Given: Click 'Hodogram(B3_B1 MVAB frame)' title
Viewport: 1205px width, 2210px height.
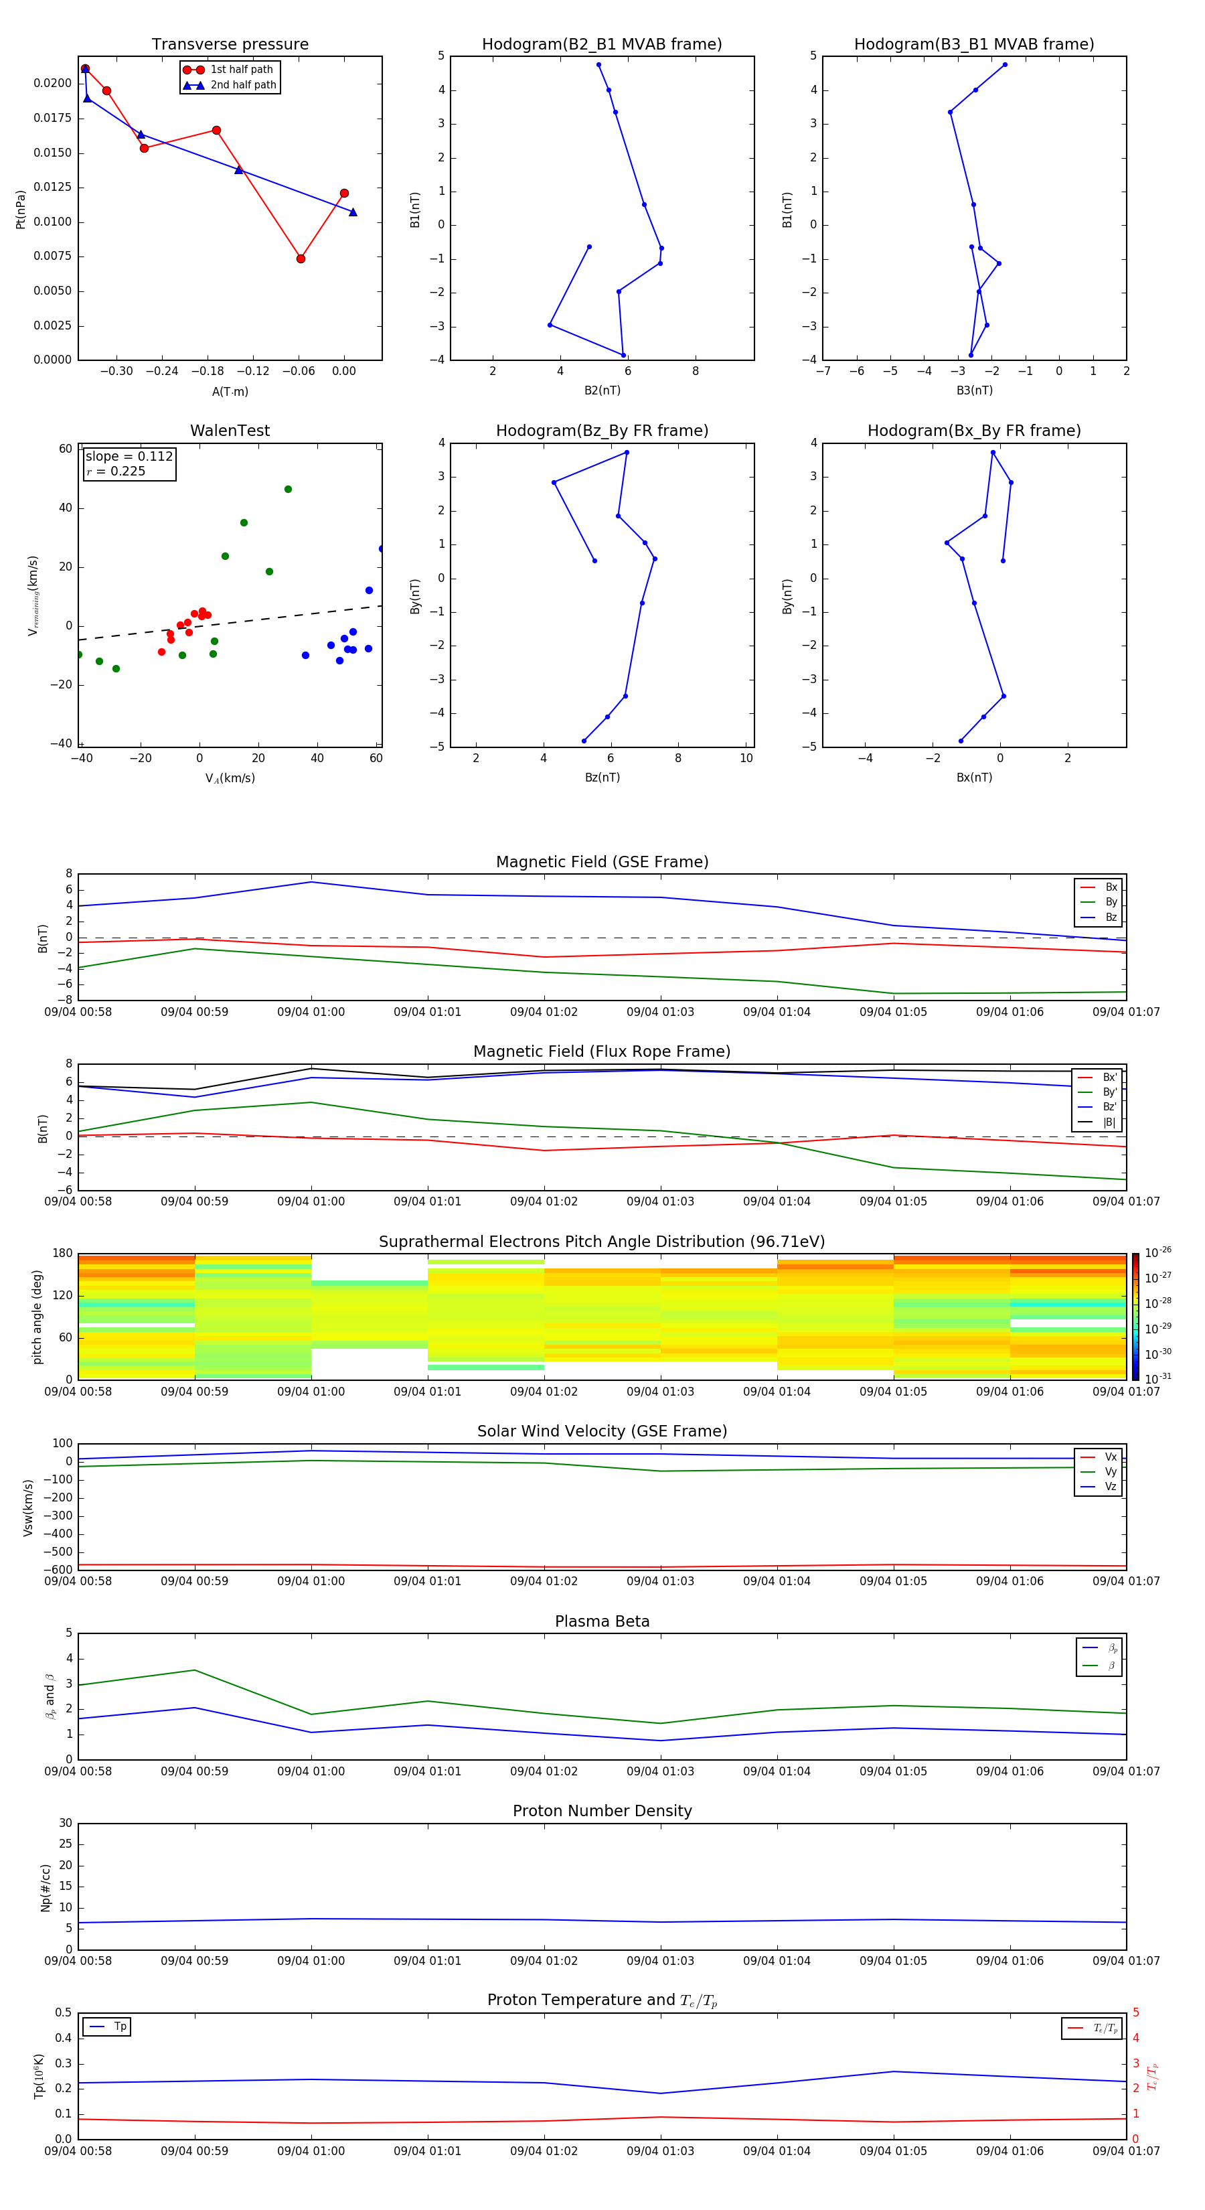Looking at the screenshot, I should (974, 45).
